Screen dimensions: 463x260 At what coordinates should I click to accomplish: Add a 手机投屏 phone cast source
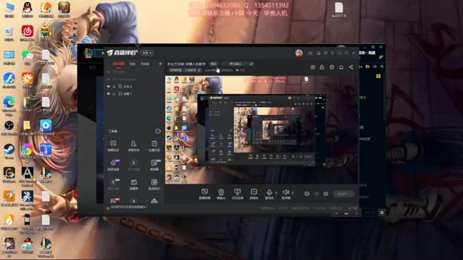click(237, 194)
